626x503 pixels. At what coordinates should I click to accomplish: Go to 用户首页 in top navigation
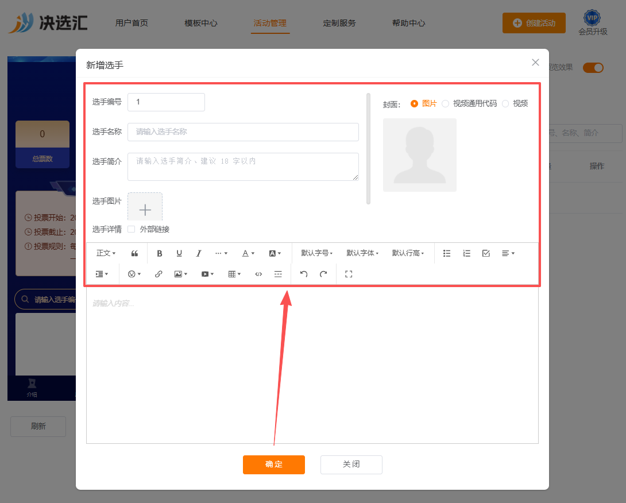132,23
